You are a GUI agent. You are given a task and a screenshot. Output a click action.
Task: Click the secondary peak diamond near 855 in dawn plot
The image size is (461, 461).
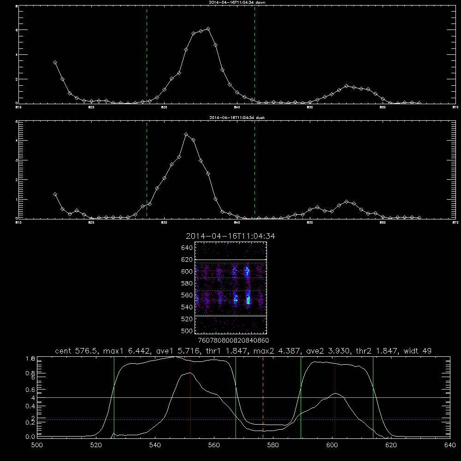point(347,86)
